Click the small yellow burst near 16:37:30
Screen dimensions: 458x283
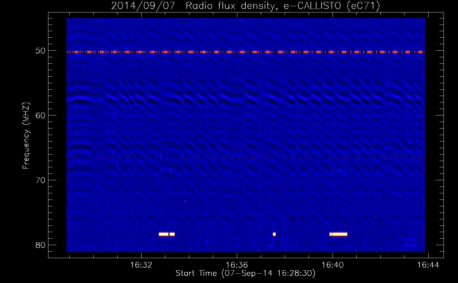[x=274, y=234]
